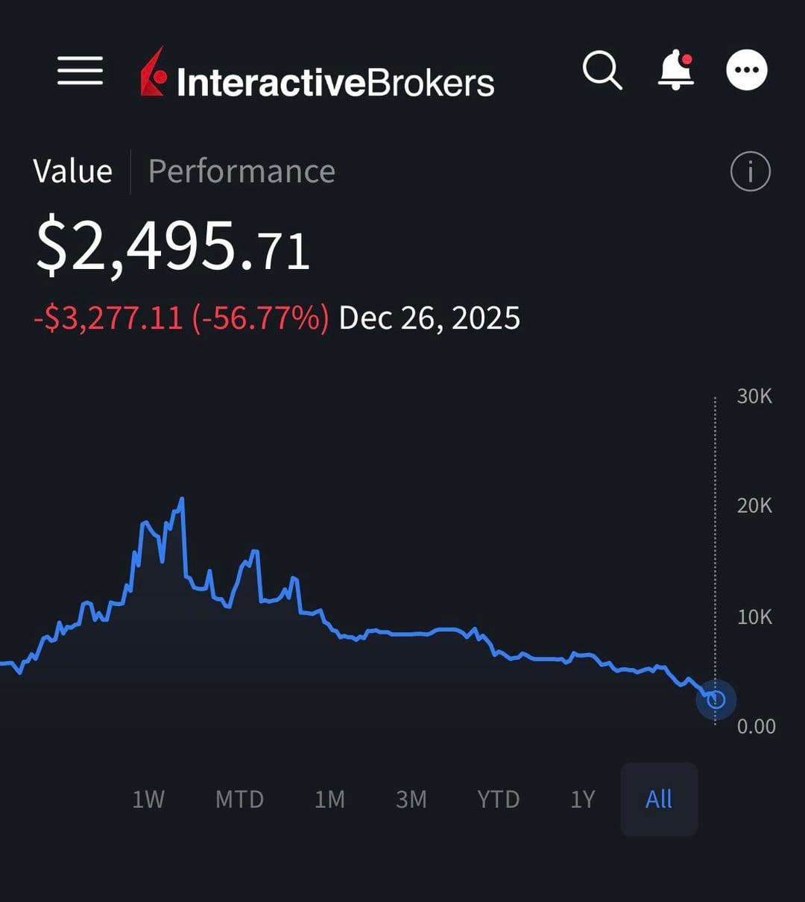
Task: Switch the chart to 1Y range
Action: [x=583, y=799]
